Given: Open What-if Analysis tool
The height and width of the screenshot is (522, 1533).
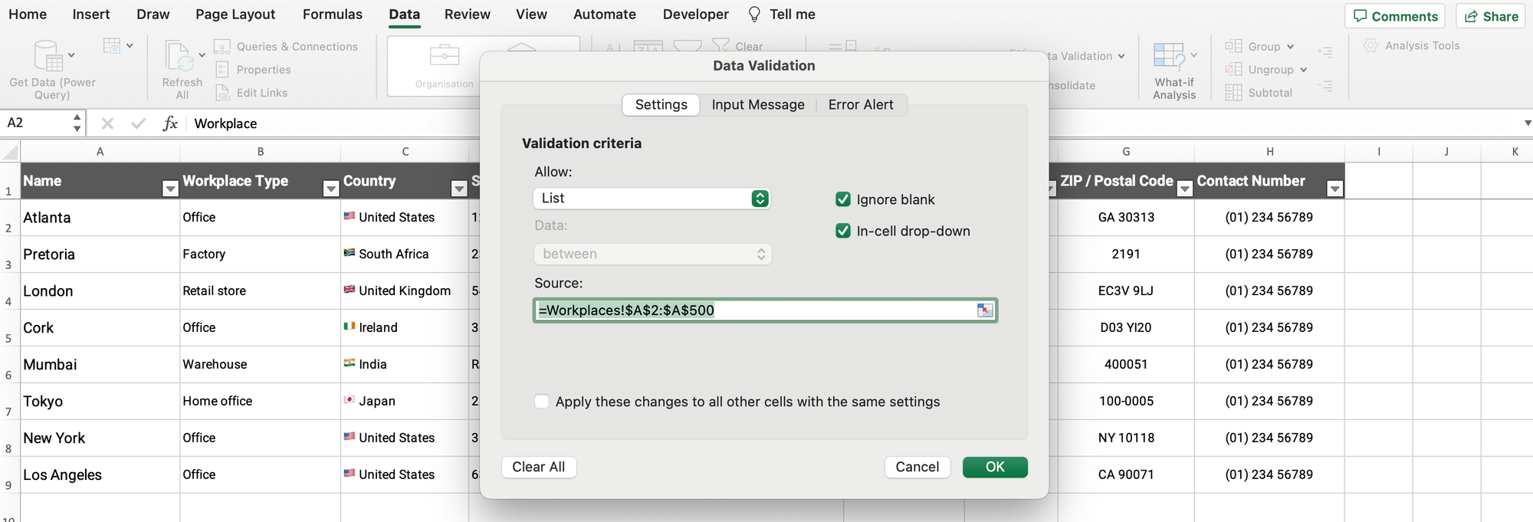Looking at the screenshot, I should (x=1174, y=71).
